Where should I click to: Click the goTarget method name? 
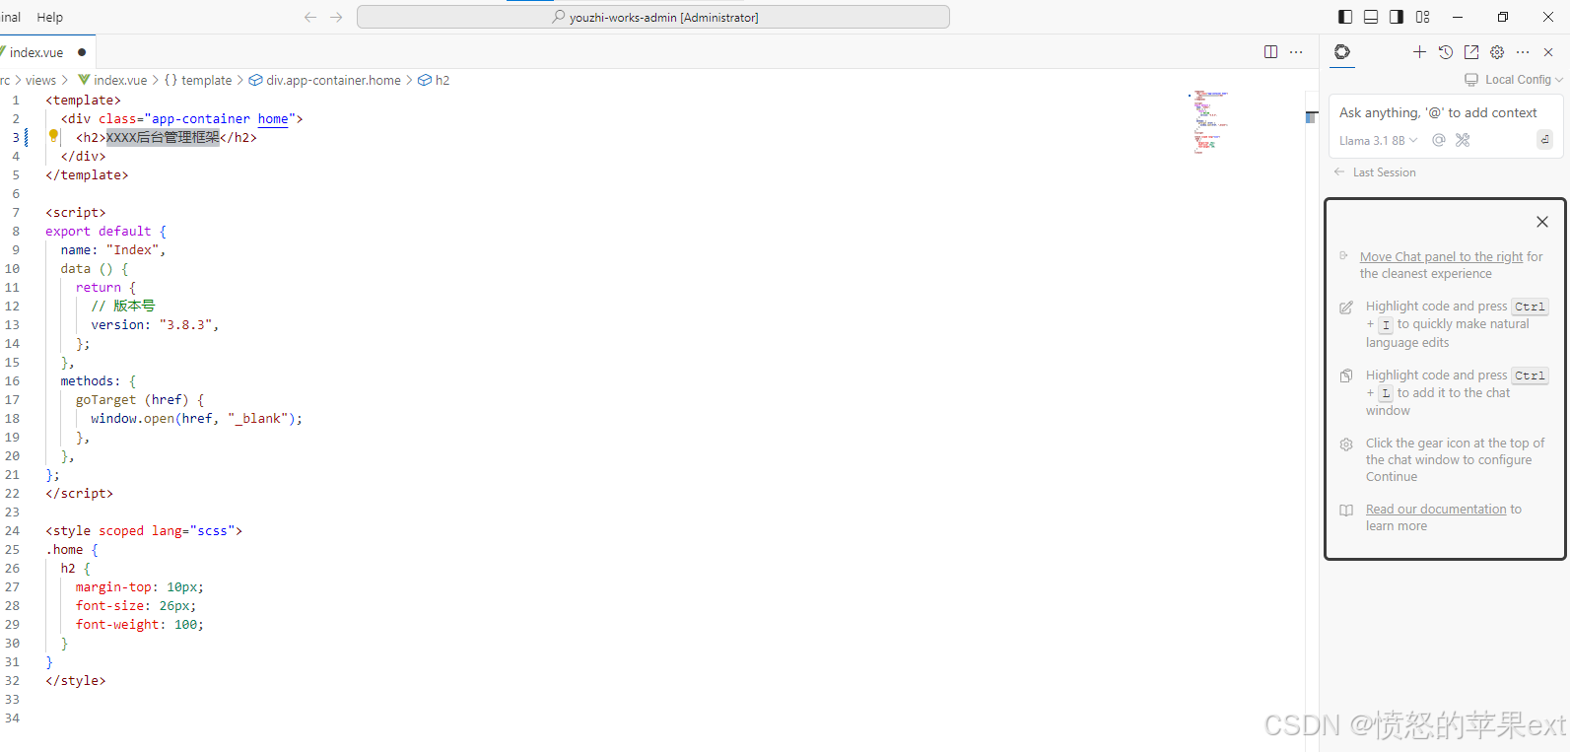click(x=106, y=400)
